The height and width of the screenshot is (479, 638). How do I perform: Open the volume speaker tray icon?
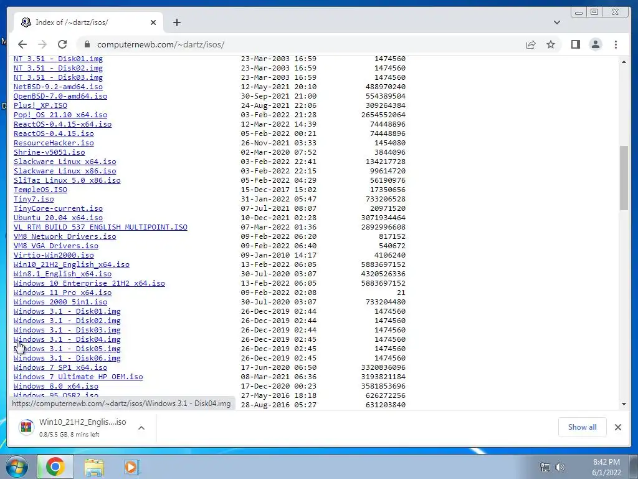click(x=560, y=467)
